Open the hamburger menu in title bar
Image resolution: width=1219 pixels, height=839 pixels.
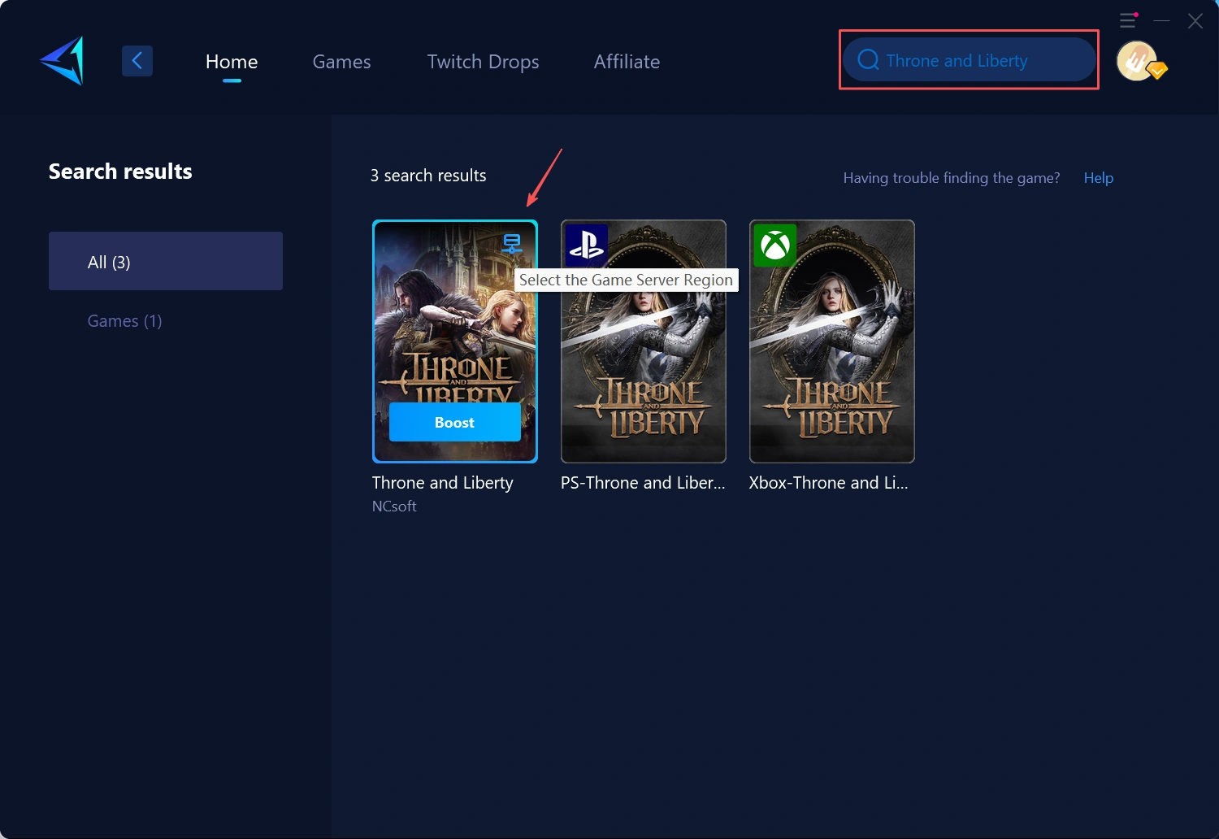point(1128,20)
